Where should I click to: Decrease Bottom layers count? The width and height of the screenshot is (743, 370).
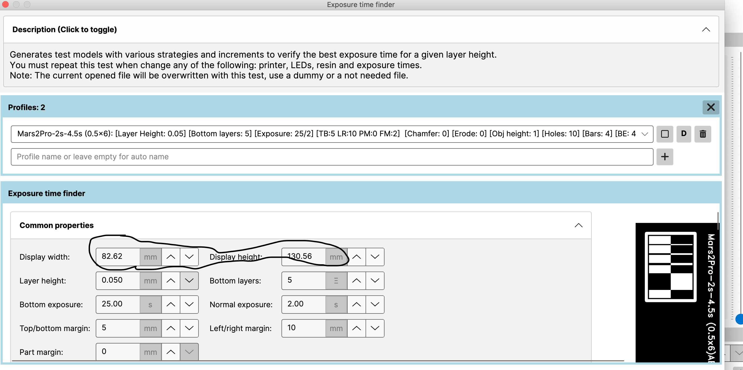coord(375,280)
